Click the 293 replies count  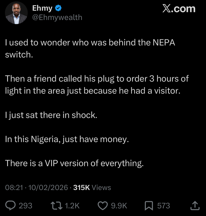click(x=26, y=206)
